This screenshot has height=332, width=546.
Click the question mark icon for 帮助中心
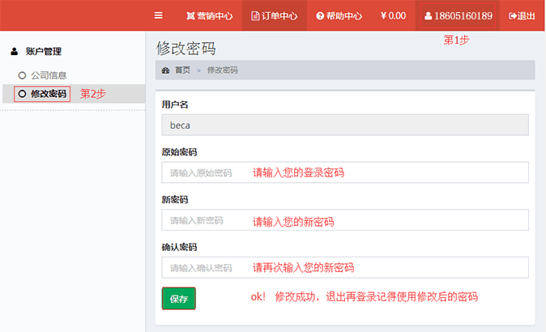click(x=320, y=15)
